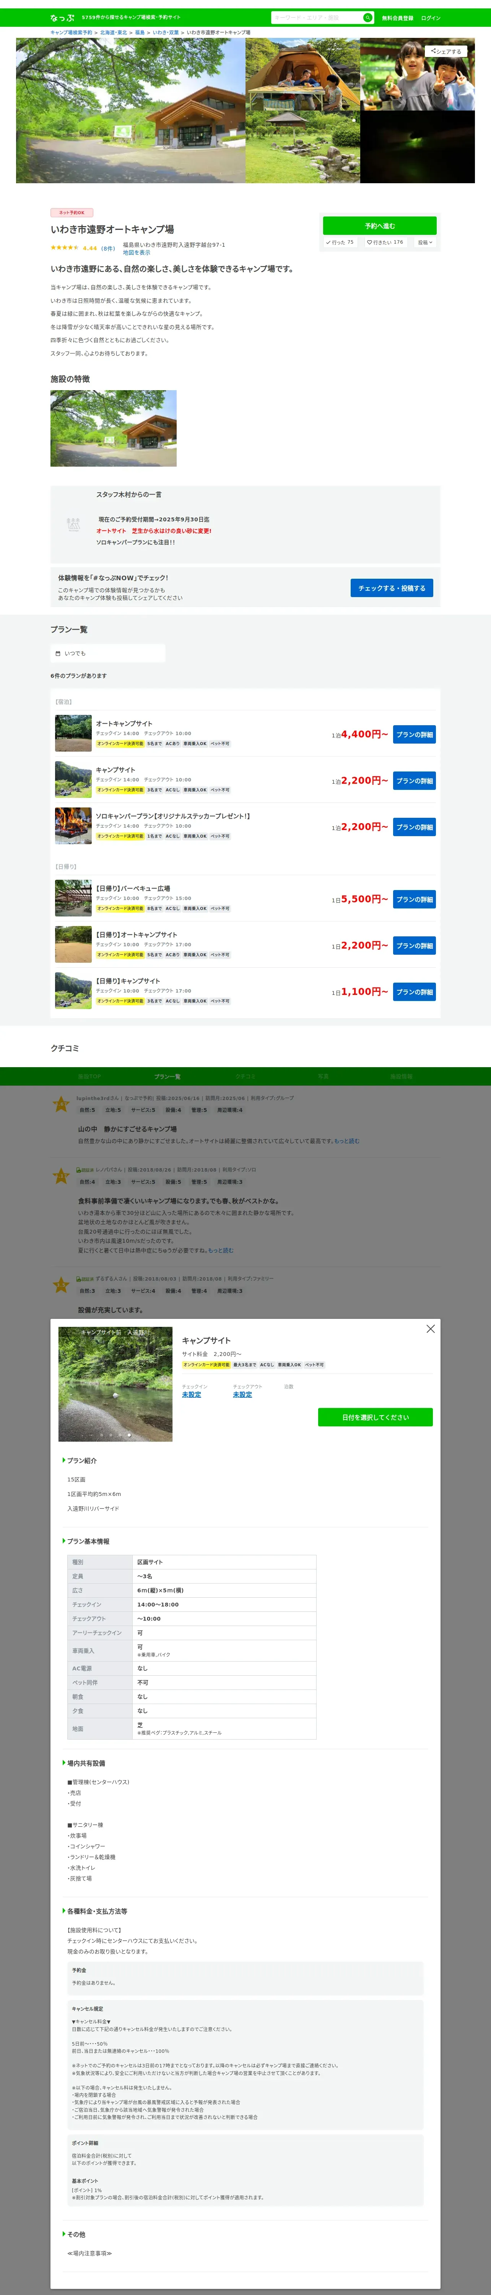Focus the keyword search input field

point(316,18)
